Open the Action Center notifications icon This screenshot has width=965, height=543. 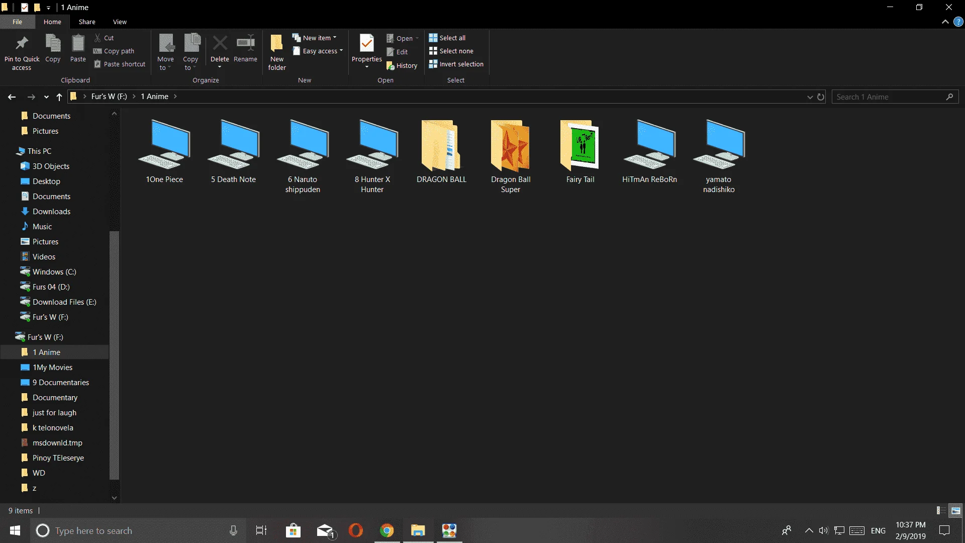944,530
